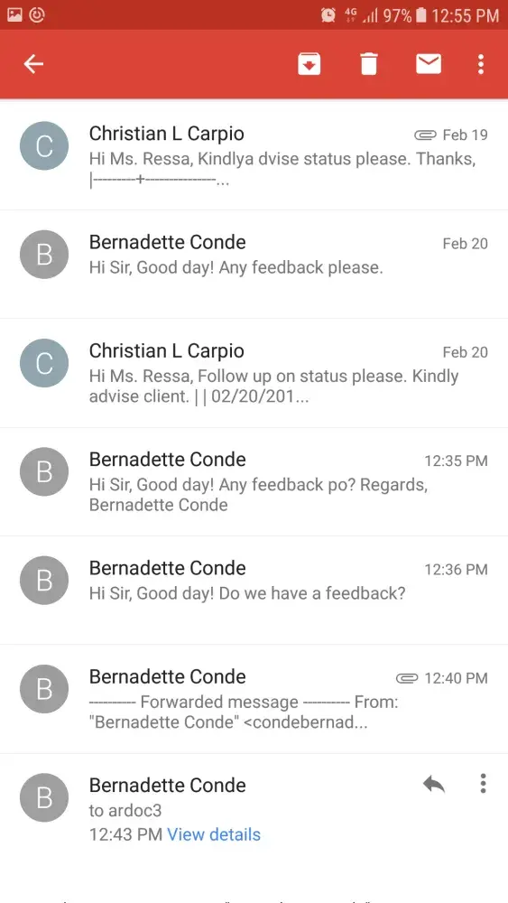508x903 pixels.
Task: Reply using the arrow on the last message
Action: point(434,783)
